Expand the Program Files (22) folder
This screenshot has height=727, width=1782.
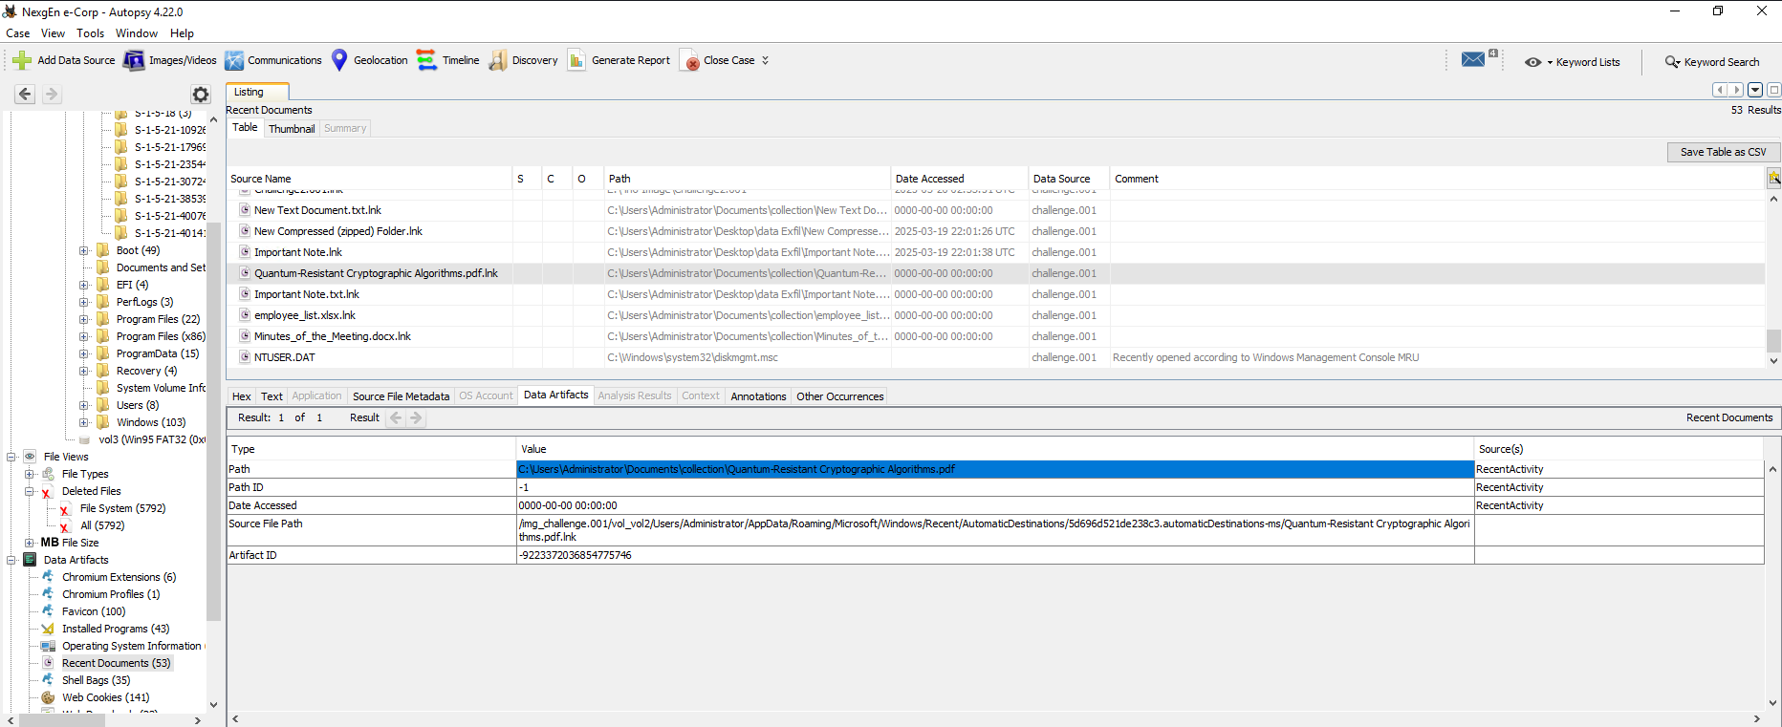click(84, 319)
